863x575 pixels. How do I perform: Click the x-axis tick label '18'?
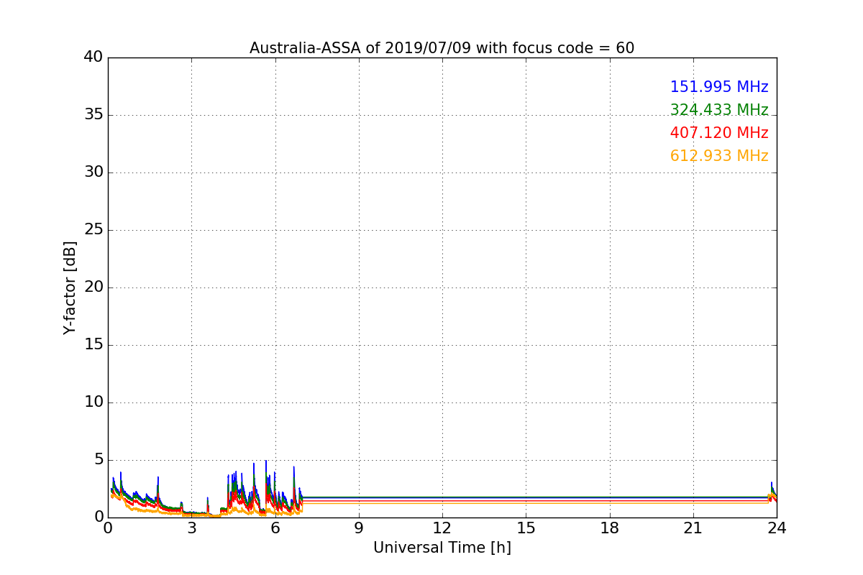point(610,528)
